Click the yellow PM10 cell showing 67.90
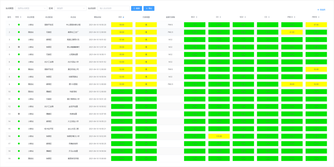 [x=316, y=25]
